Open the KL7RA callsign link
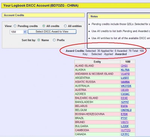Image resolution: width=150 pixels, height=137 pixels. click(125, 70)
